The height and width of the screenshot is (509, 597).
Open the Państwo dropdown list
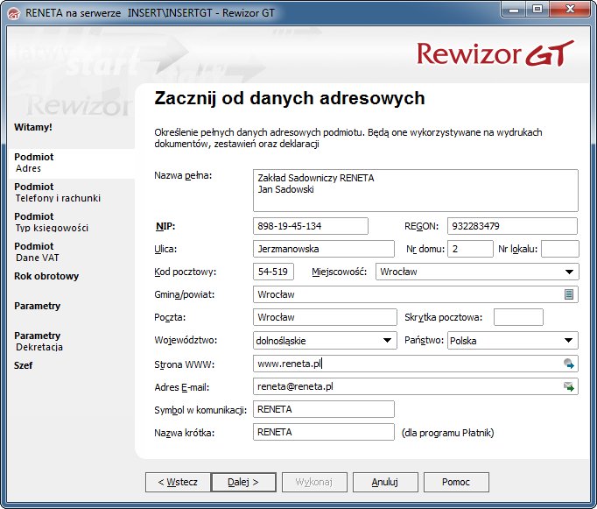[569, 340]
